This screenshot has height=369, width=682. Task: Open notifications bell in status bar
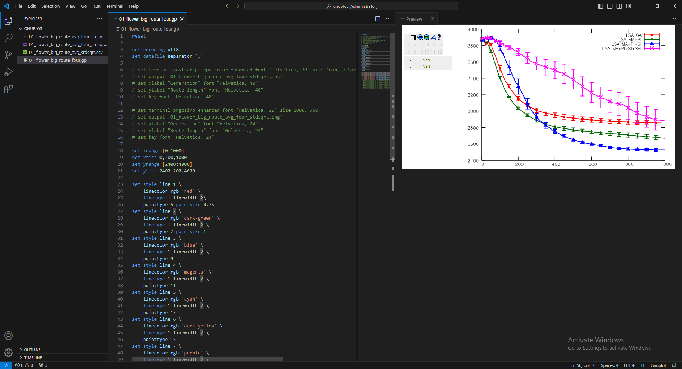pyautogui.click(x=674, y=365)
